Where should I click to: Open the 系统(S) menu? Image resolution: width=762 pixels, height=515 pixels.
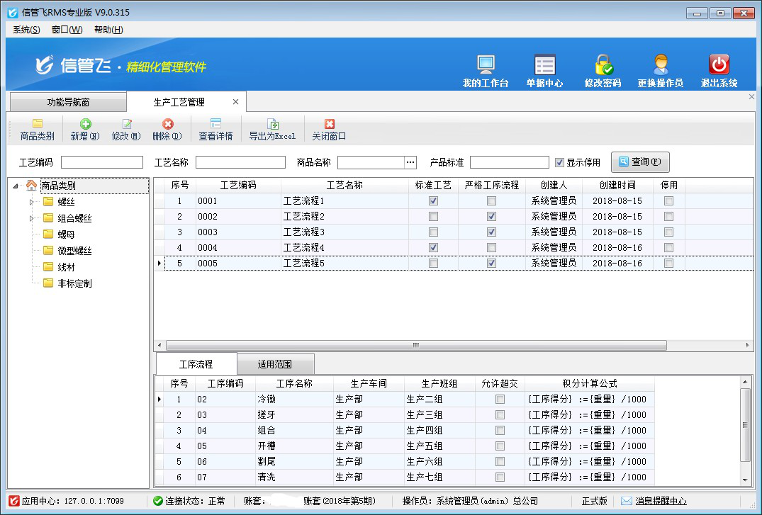point(26,30)
